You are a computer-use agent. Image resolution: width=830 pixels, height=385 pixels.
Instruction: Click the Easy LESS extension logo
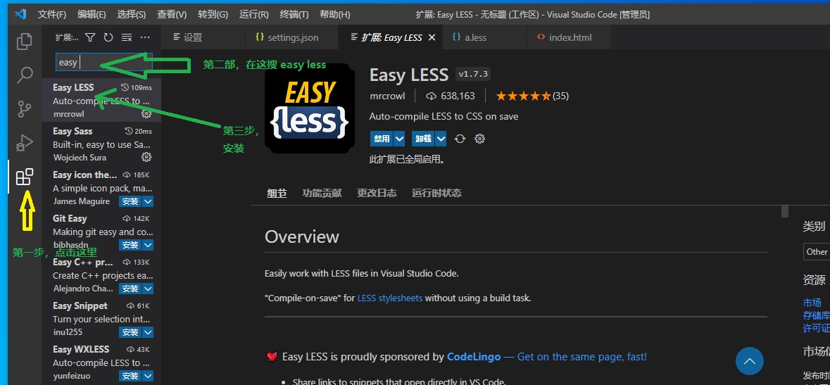pyautogui.click(x=310, y=108)
